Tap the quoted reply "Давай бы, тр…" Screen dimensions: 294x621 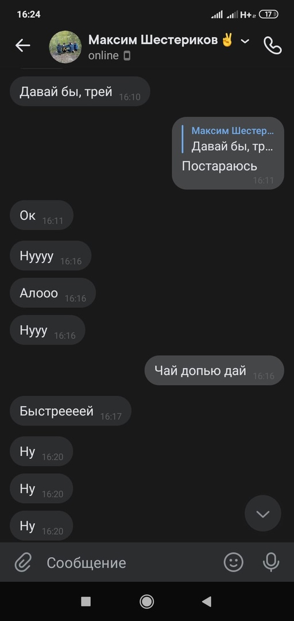tap(233, 139)
